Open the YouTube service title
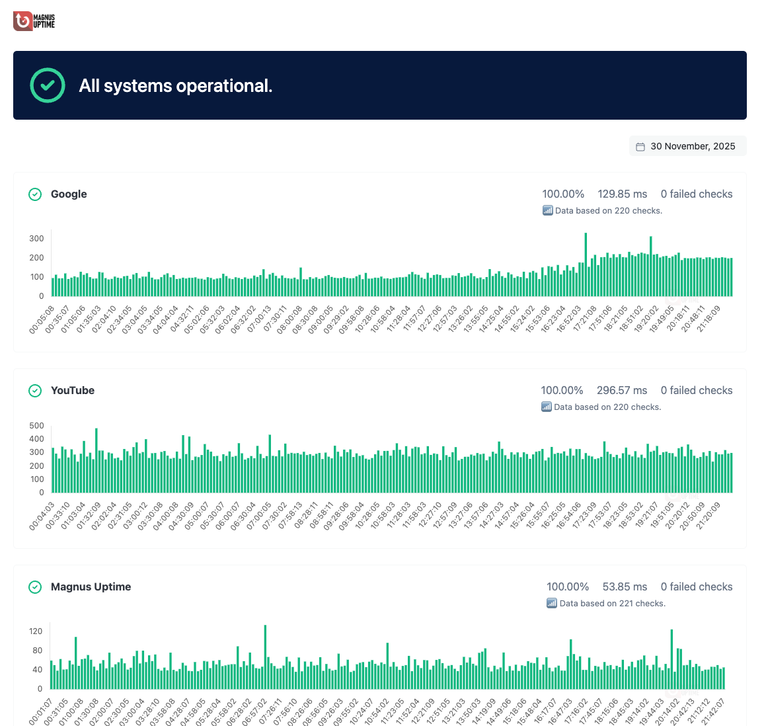The height and width of the screenshot is (726, 766). (73, 391)
